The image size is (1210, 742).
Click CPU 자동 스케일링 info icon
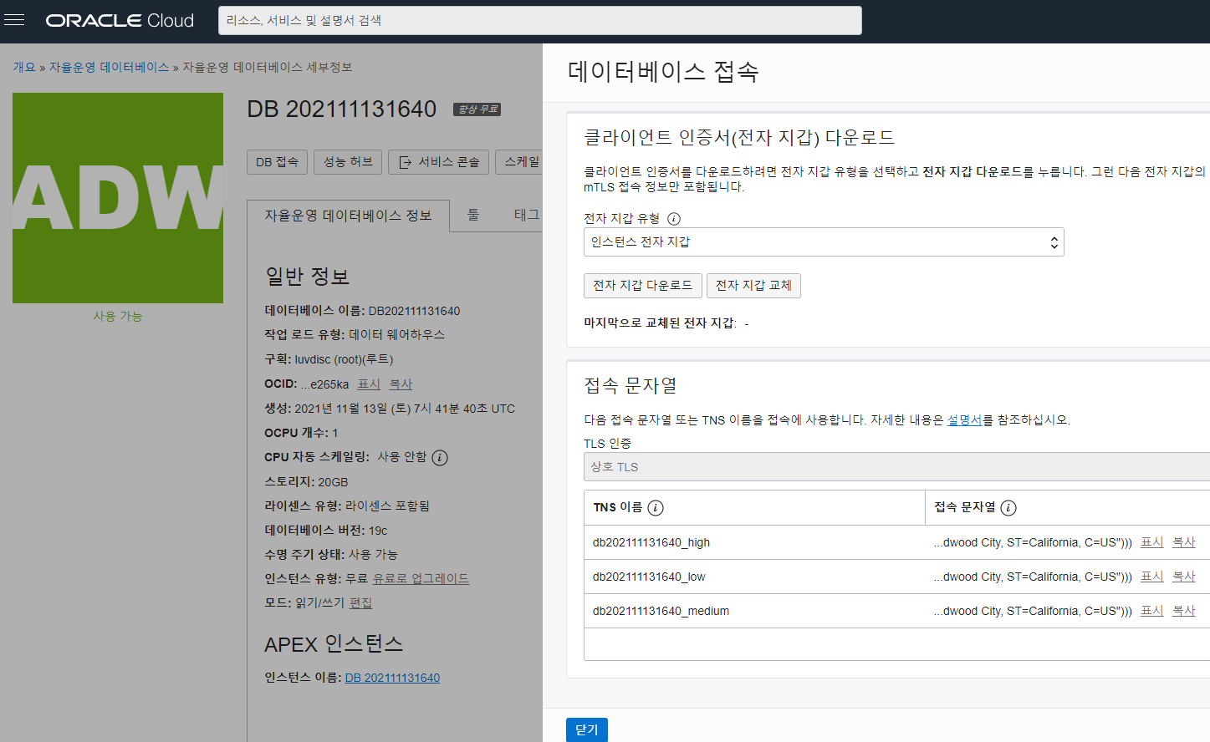point(440,458)
